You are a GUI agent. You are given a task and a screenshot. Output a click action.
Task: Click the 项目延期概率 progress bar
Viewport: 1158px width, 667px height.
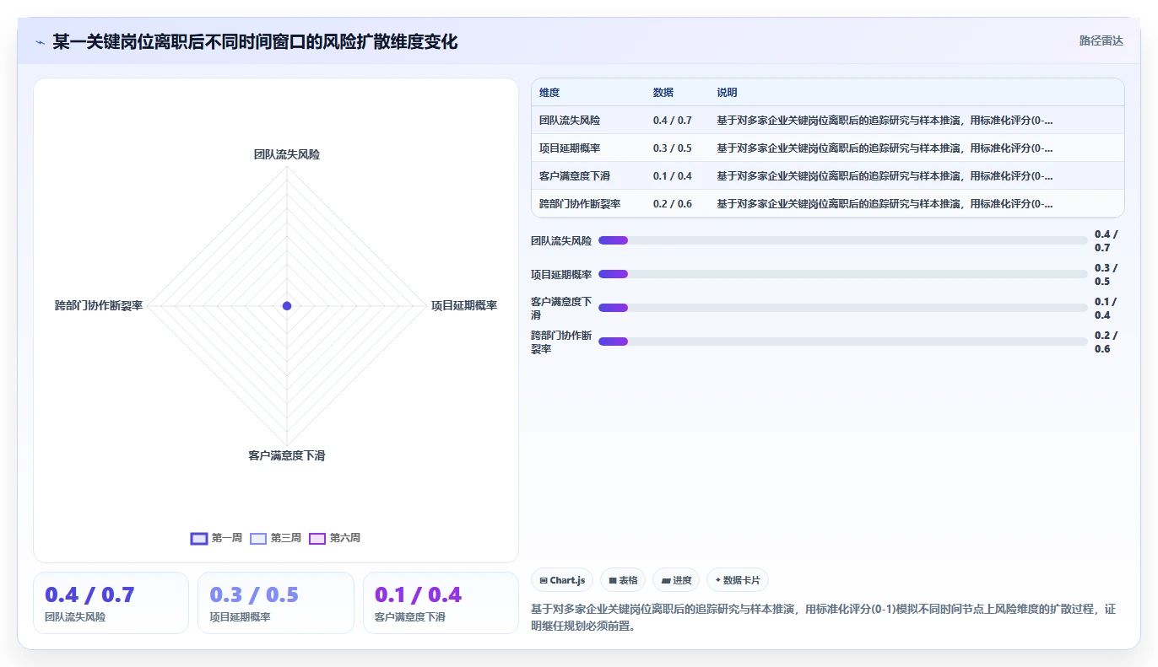tap(843, 274)
